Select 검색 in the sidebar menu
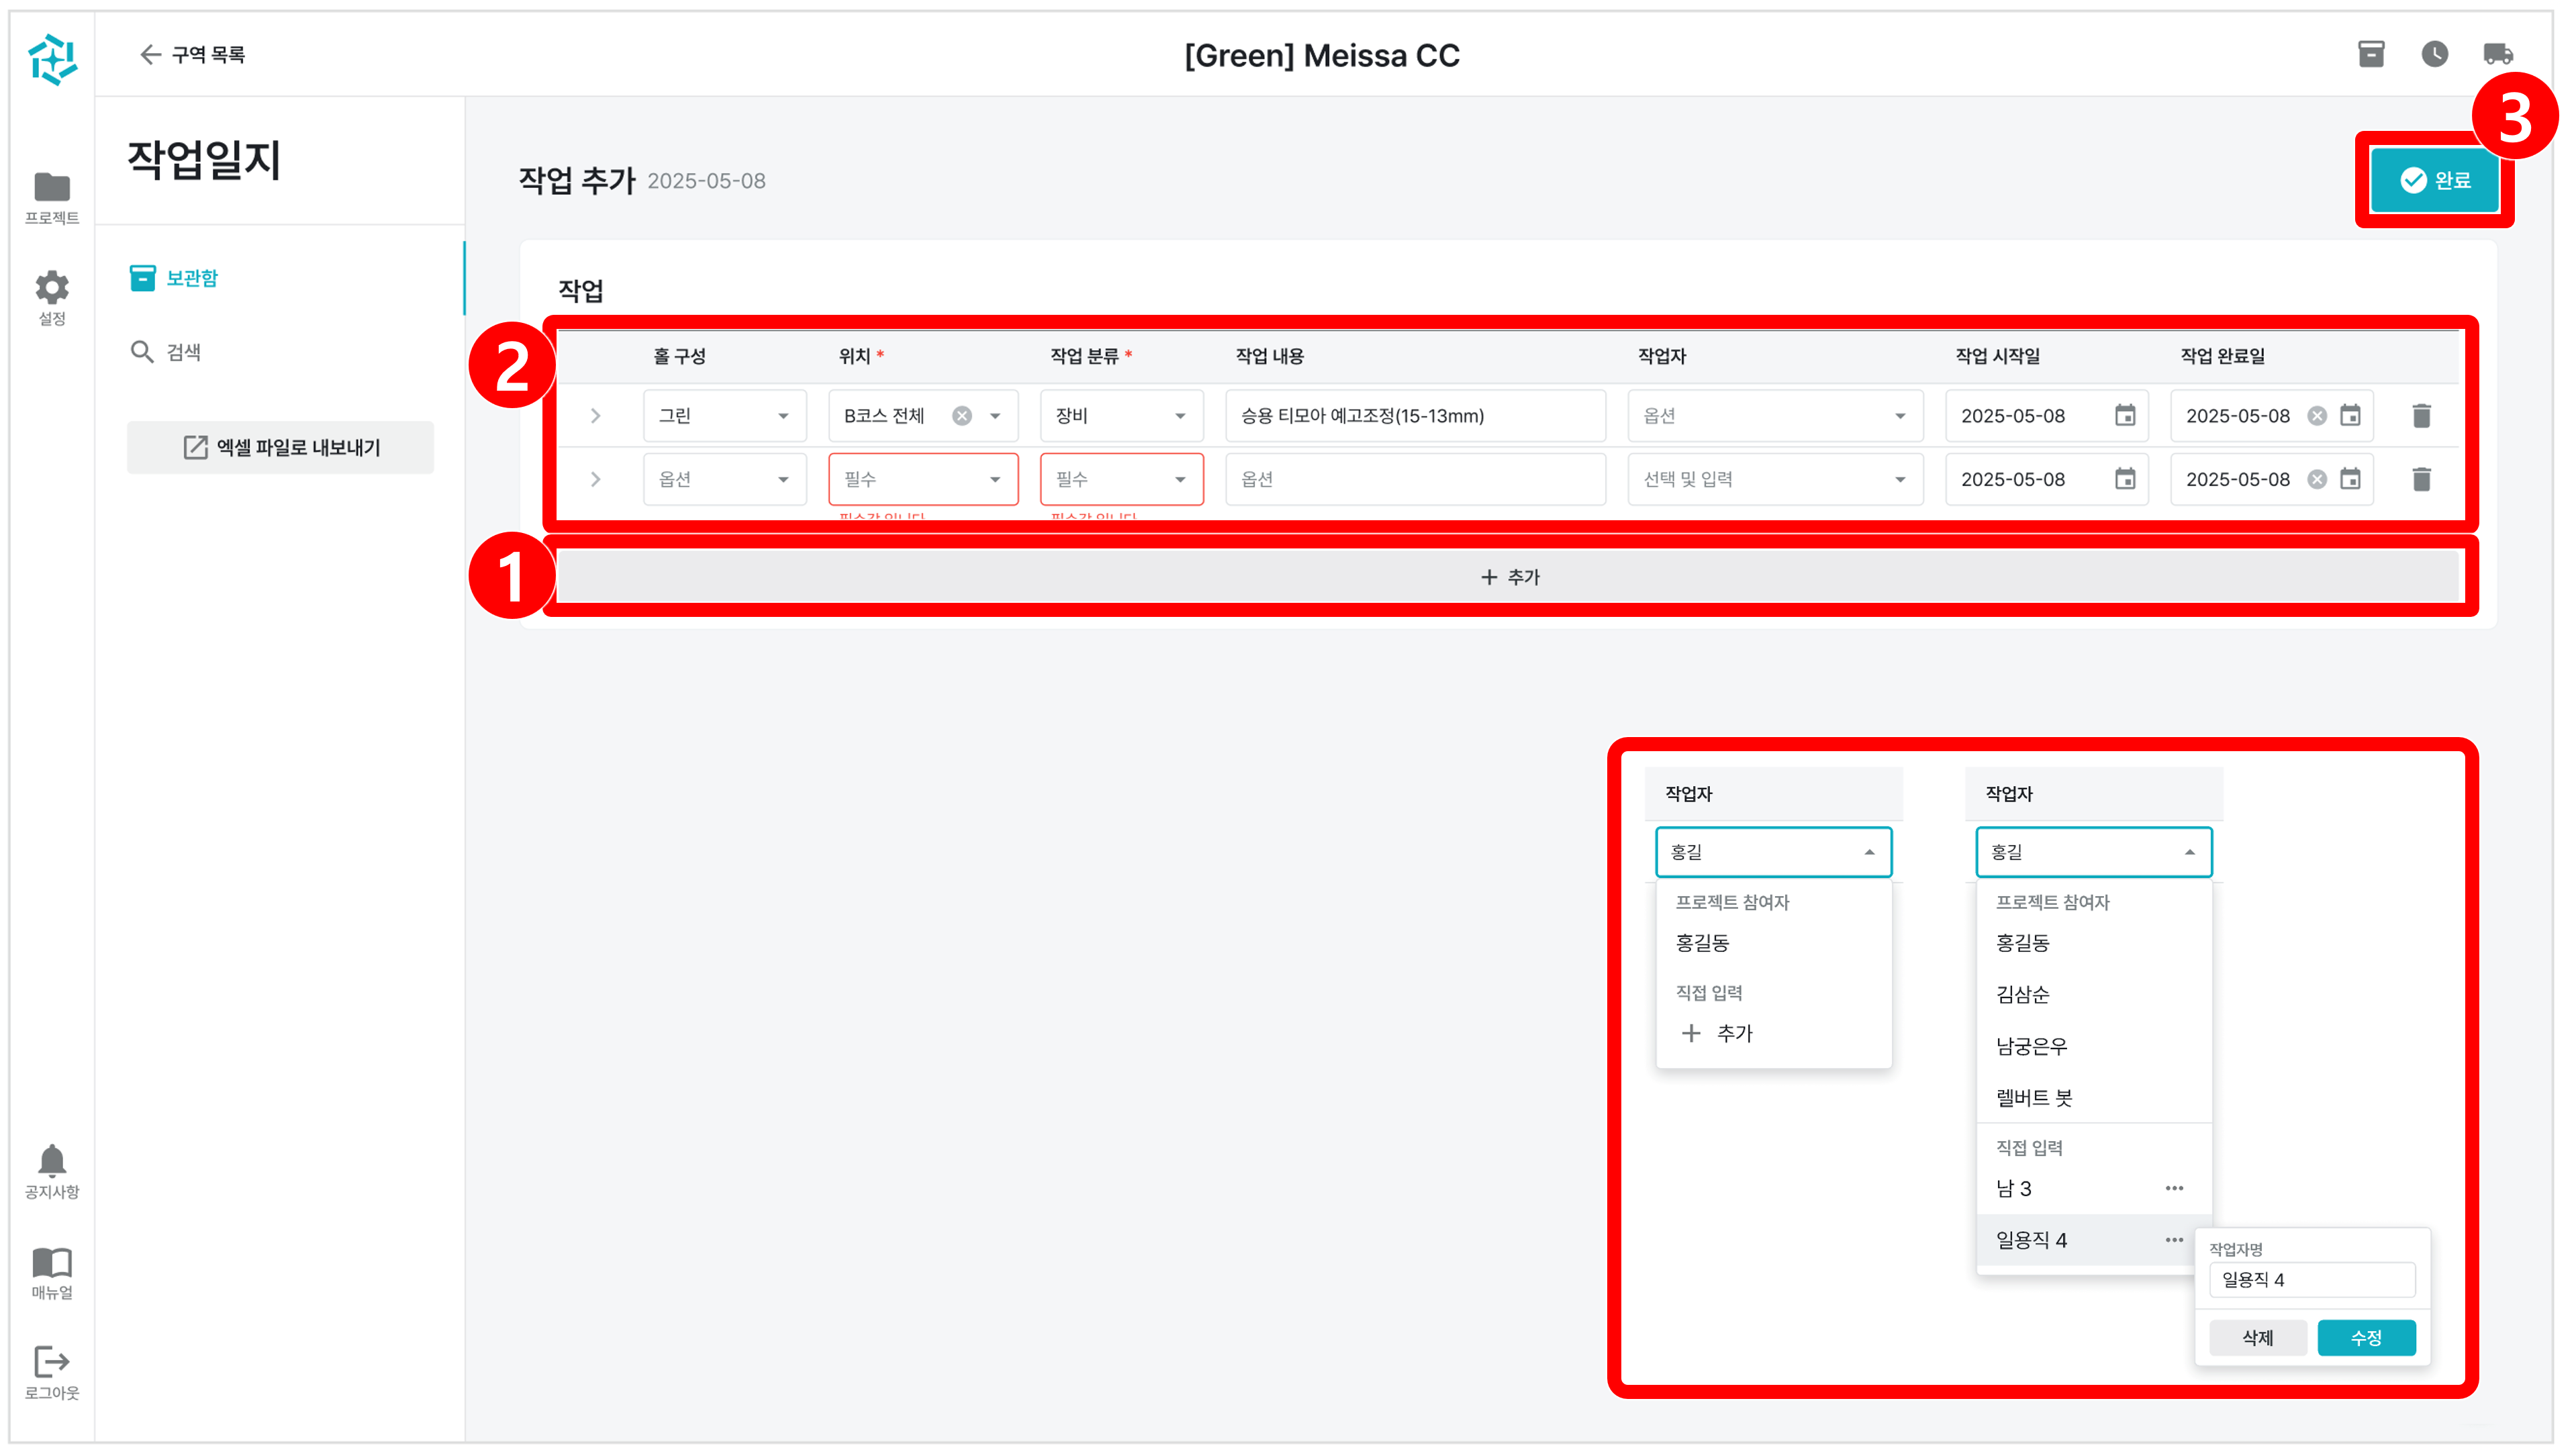The height and width of the screenshot is (1454, 2576). coord(183,352)
